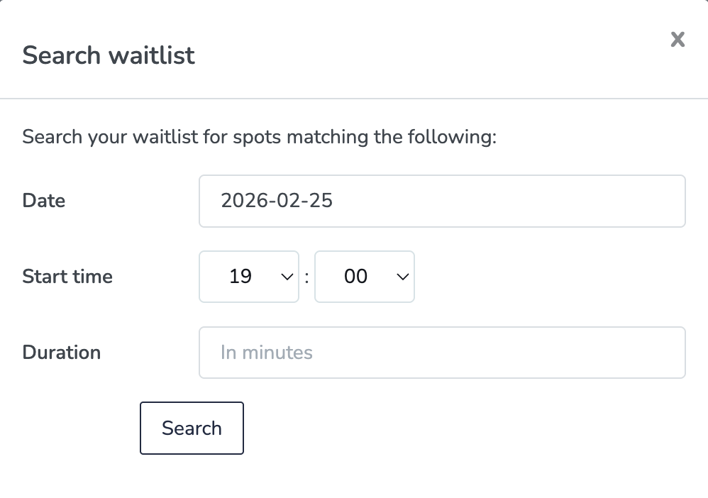This screenshot has width=708, height=498.
Task: Click the Start time label
Action: (67, 277)
